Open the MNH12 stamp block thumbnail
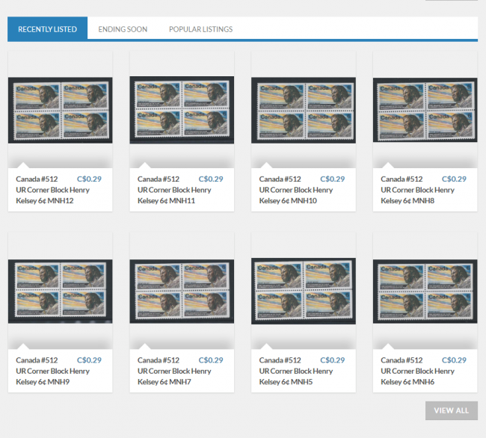 pyautogui.click(x=60, y=111)
